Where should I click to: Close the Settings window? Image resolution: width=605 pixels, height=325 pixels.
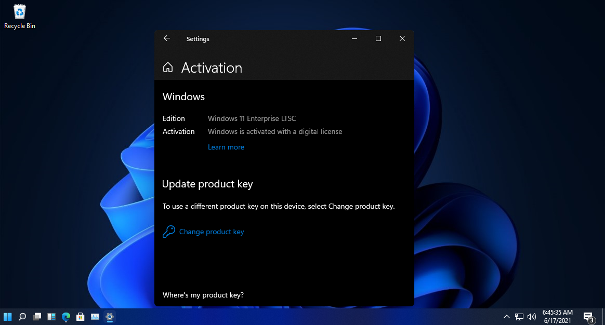click(x=402, y=38)
